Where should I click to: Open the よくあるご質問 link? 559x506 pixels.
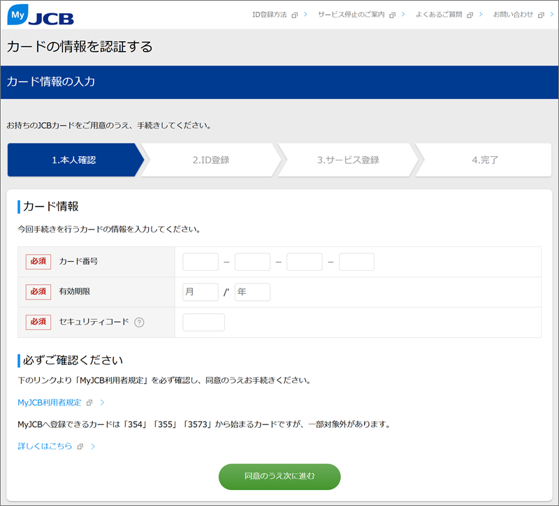point(439,15)
